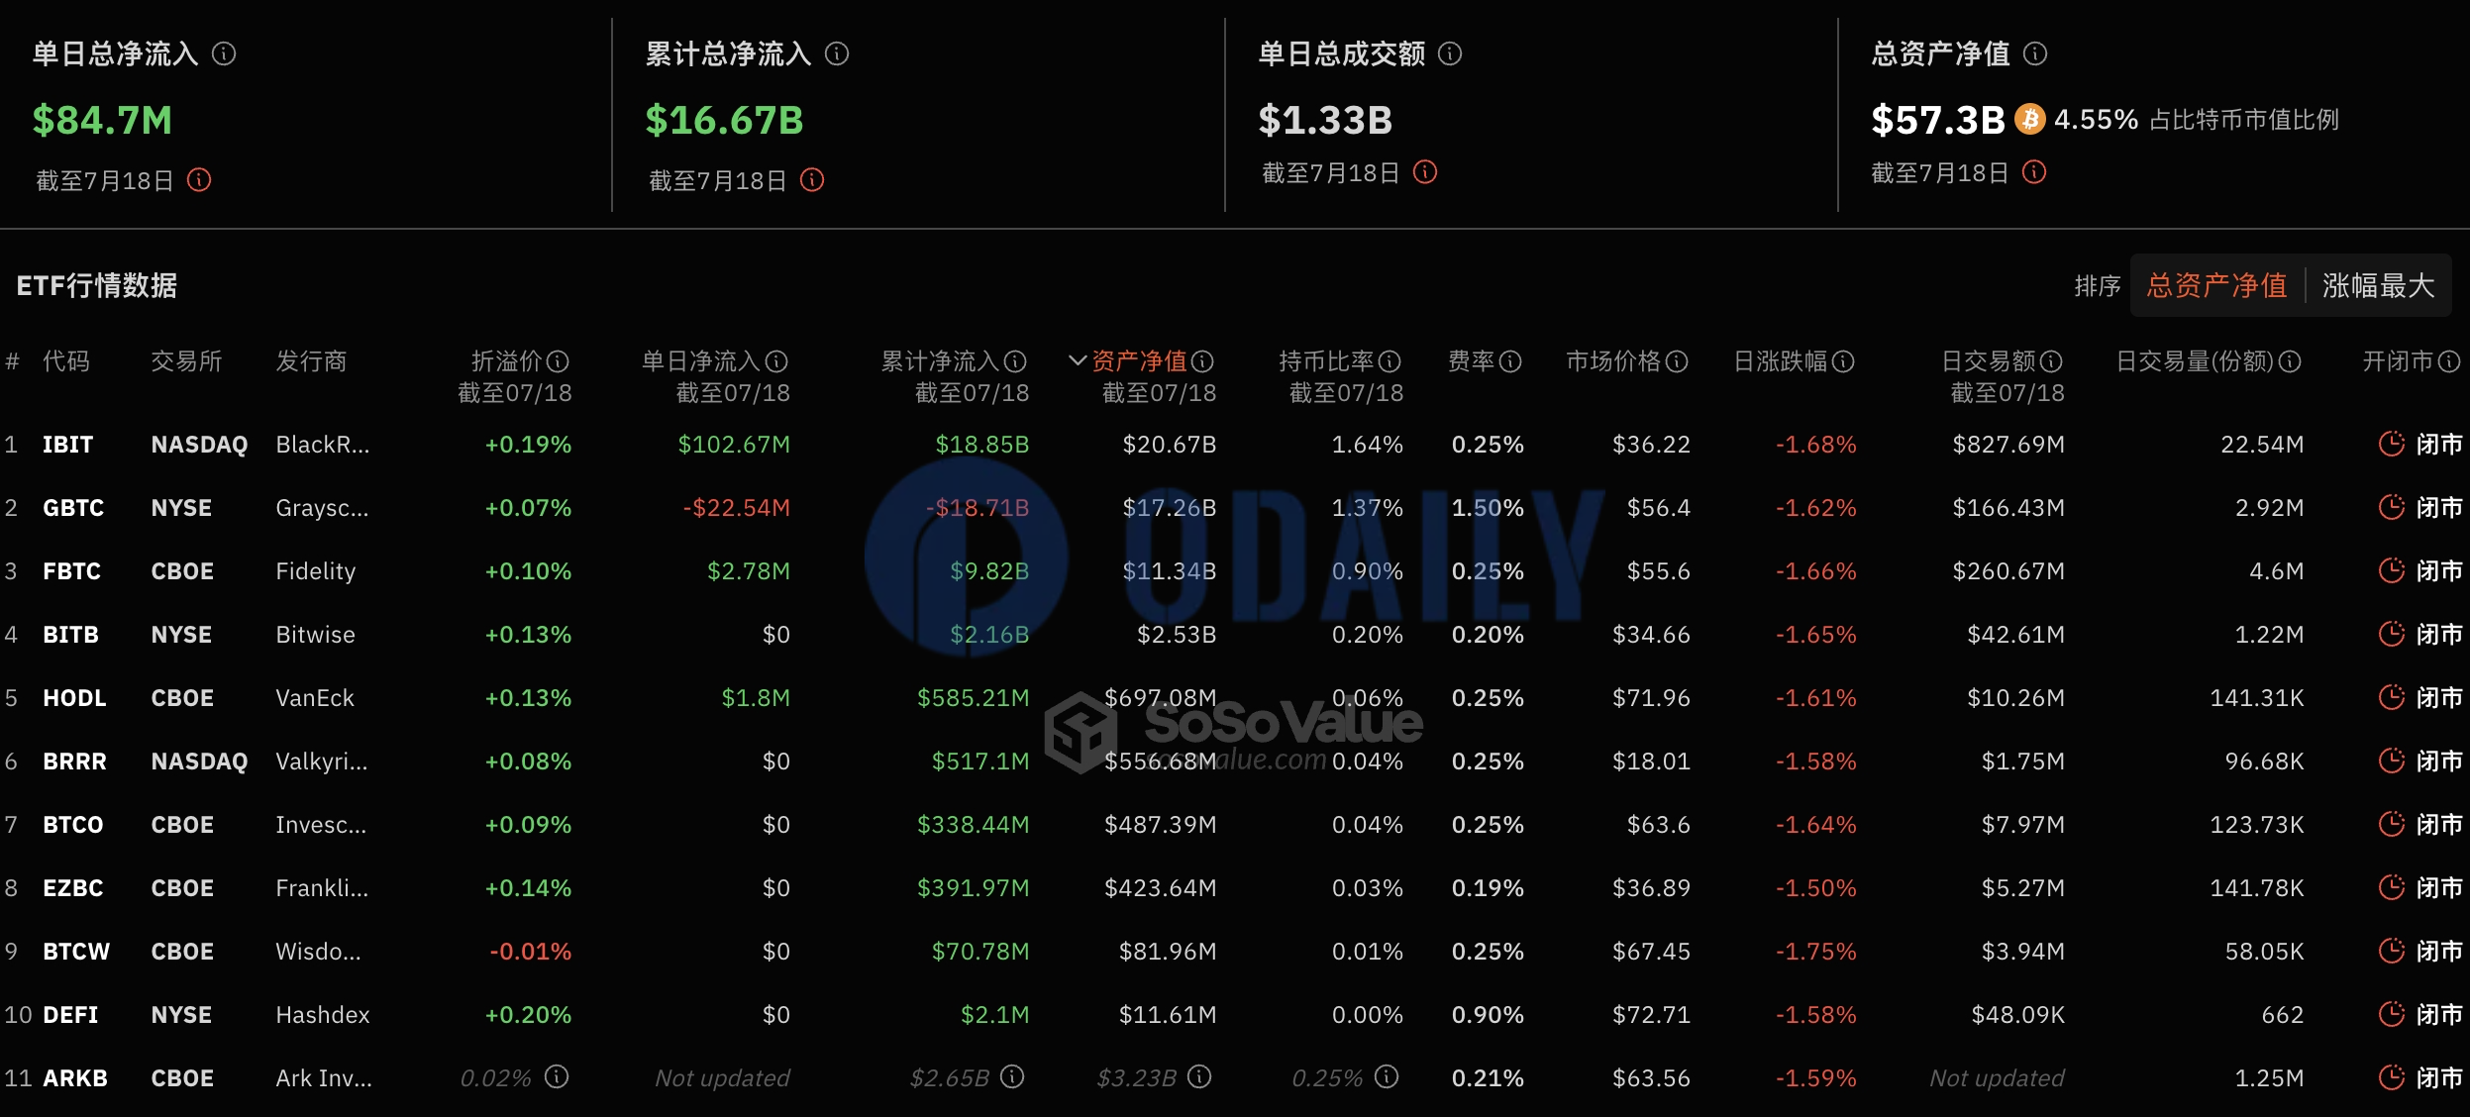
Task: Click info icon in 折溢价 column header
Action: pos(558,361)
